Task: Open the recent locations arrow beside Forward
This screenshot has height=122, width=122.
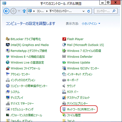Action: [x=19, y=11]
